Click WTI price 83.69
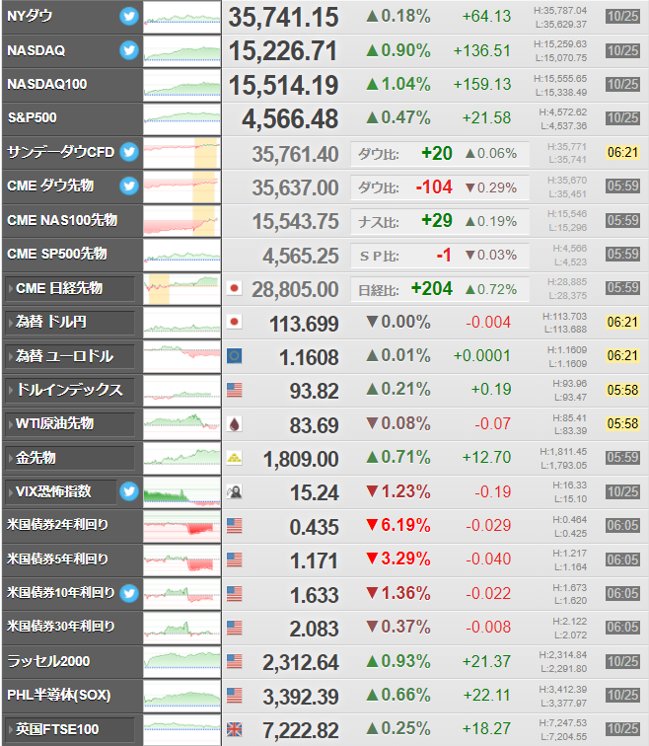Screen dimensions: 649x746 click(315, 425)
